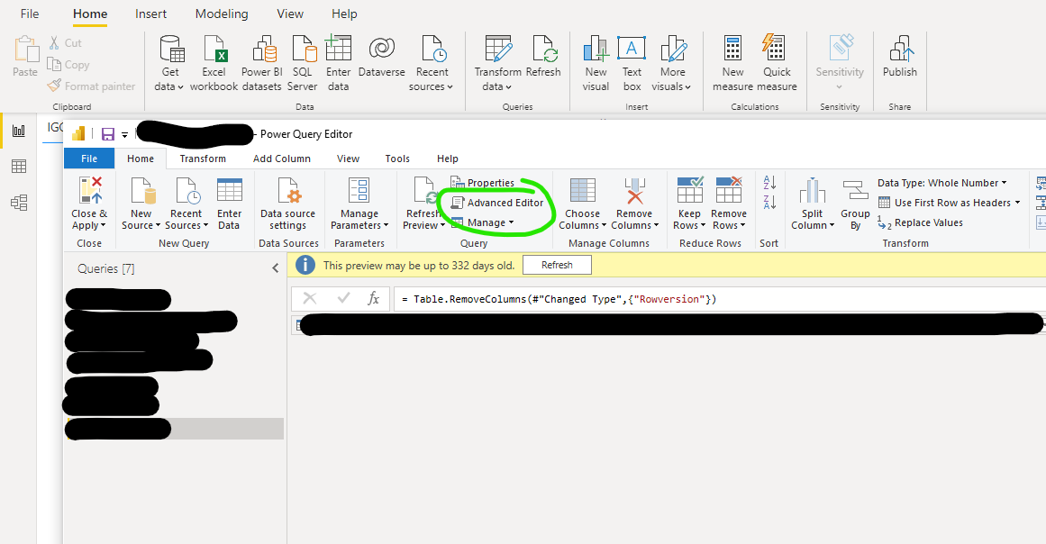The image size is (1046, 544).
Task: Click the SQL Server icon
Action: point(302,63)
